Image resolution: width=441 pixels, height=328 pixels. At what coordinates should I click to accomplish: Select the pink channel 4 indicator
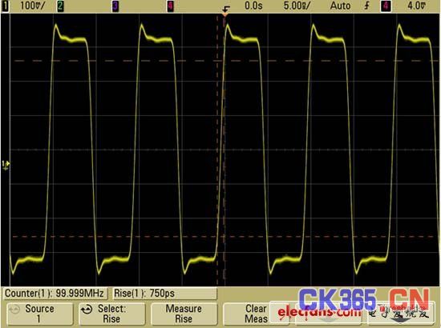(171, 6)
